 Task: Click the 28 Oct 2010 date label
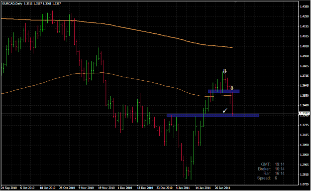[67, 188]
